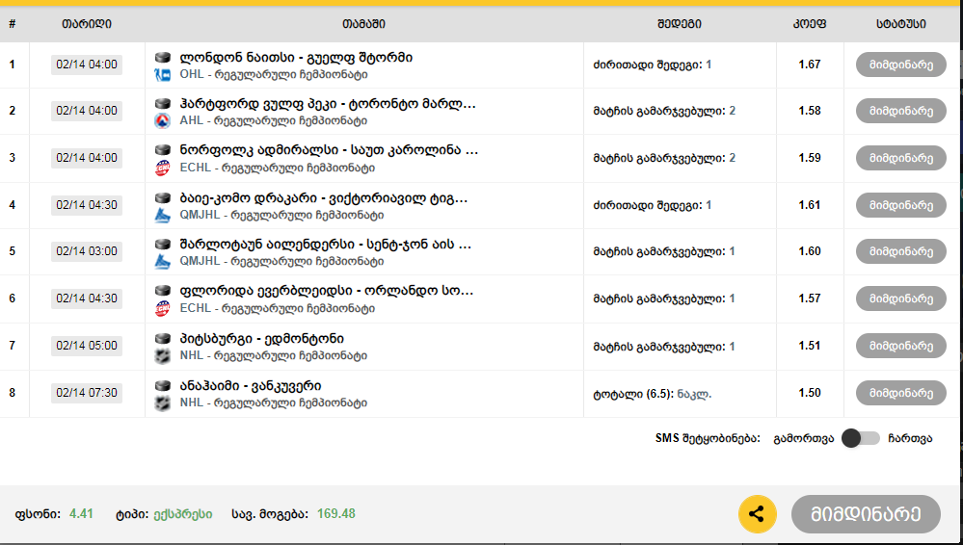The height and width of the screenshot is (545, 963).
Task: Click მიმდინარე status button in row 1
Action: click(x=901, y=65)
